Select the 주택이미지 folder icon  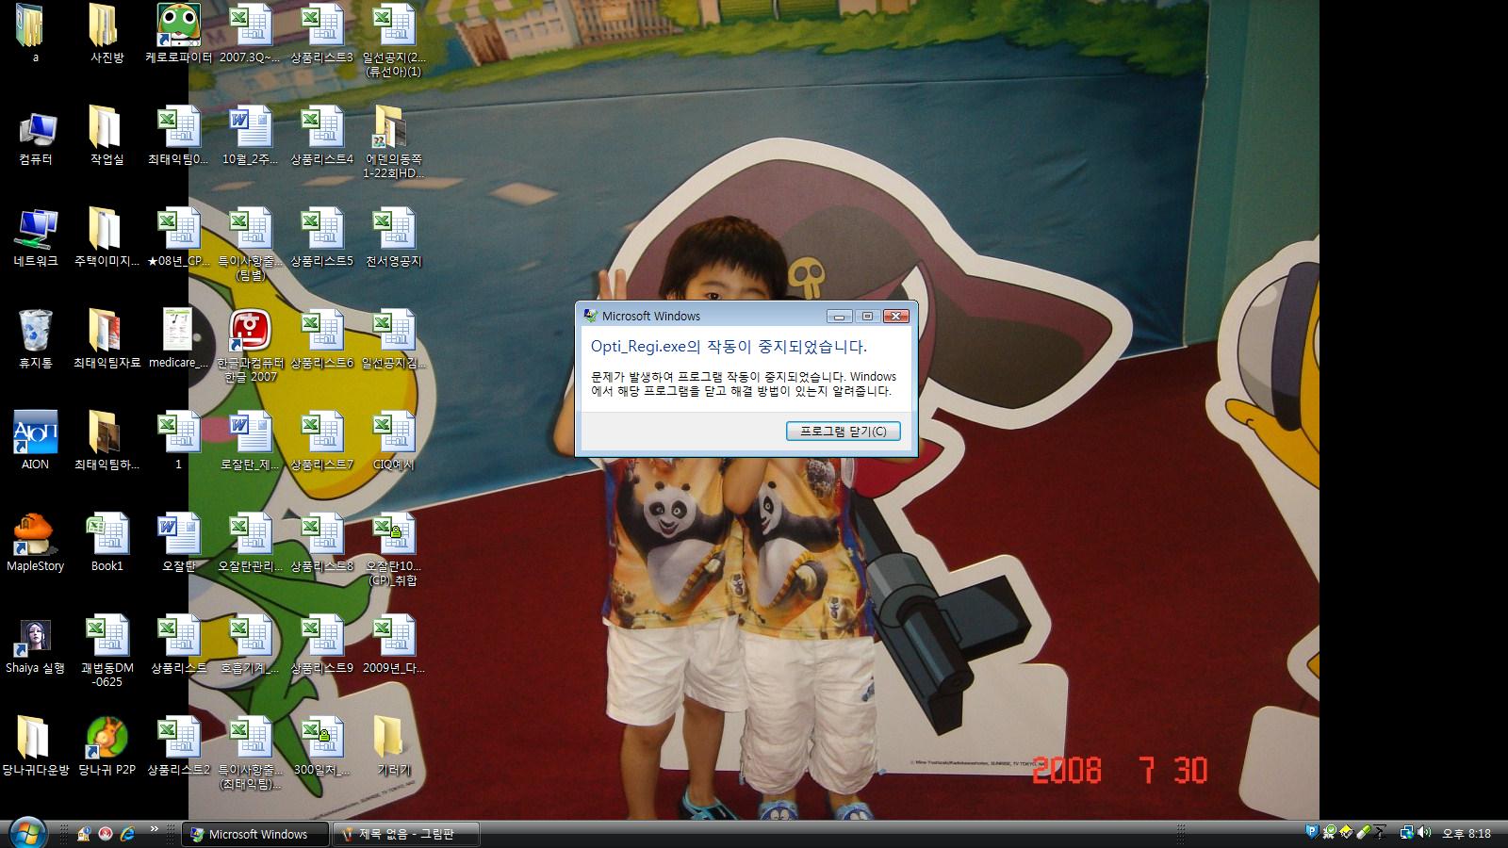107,238
